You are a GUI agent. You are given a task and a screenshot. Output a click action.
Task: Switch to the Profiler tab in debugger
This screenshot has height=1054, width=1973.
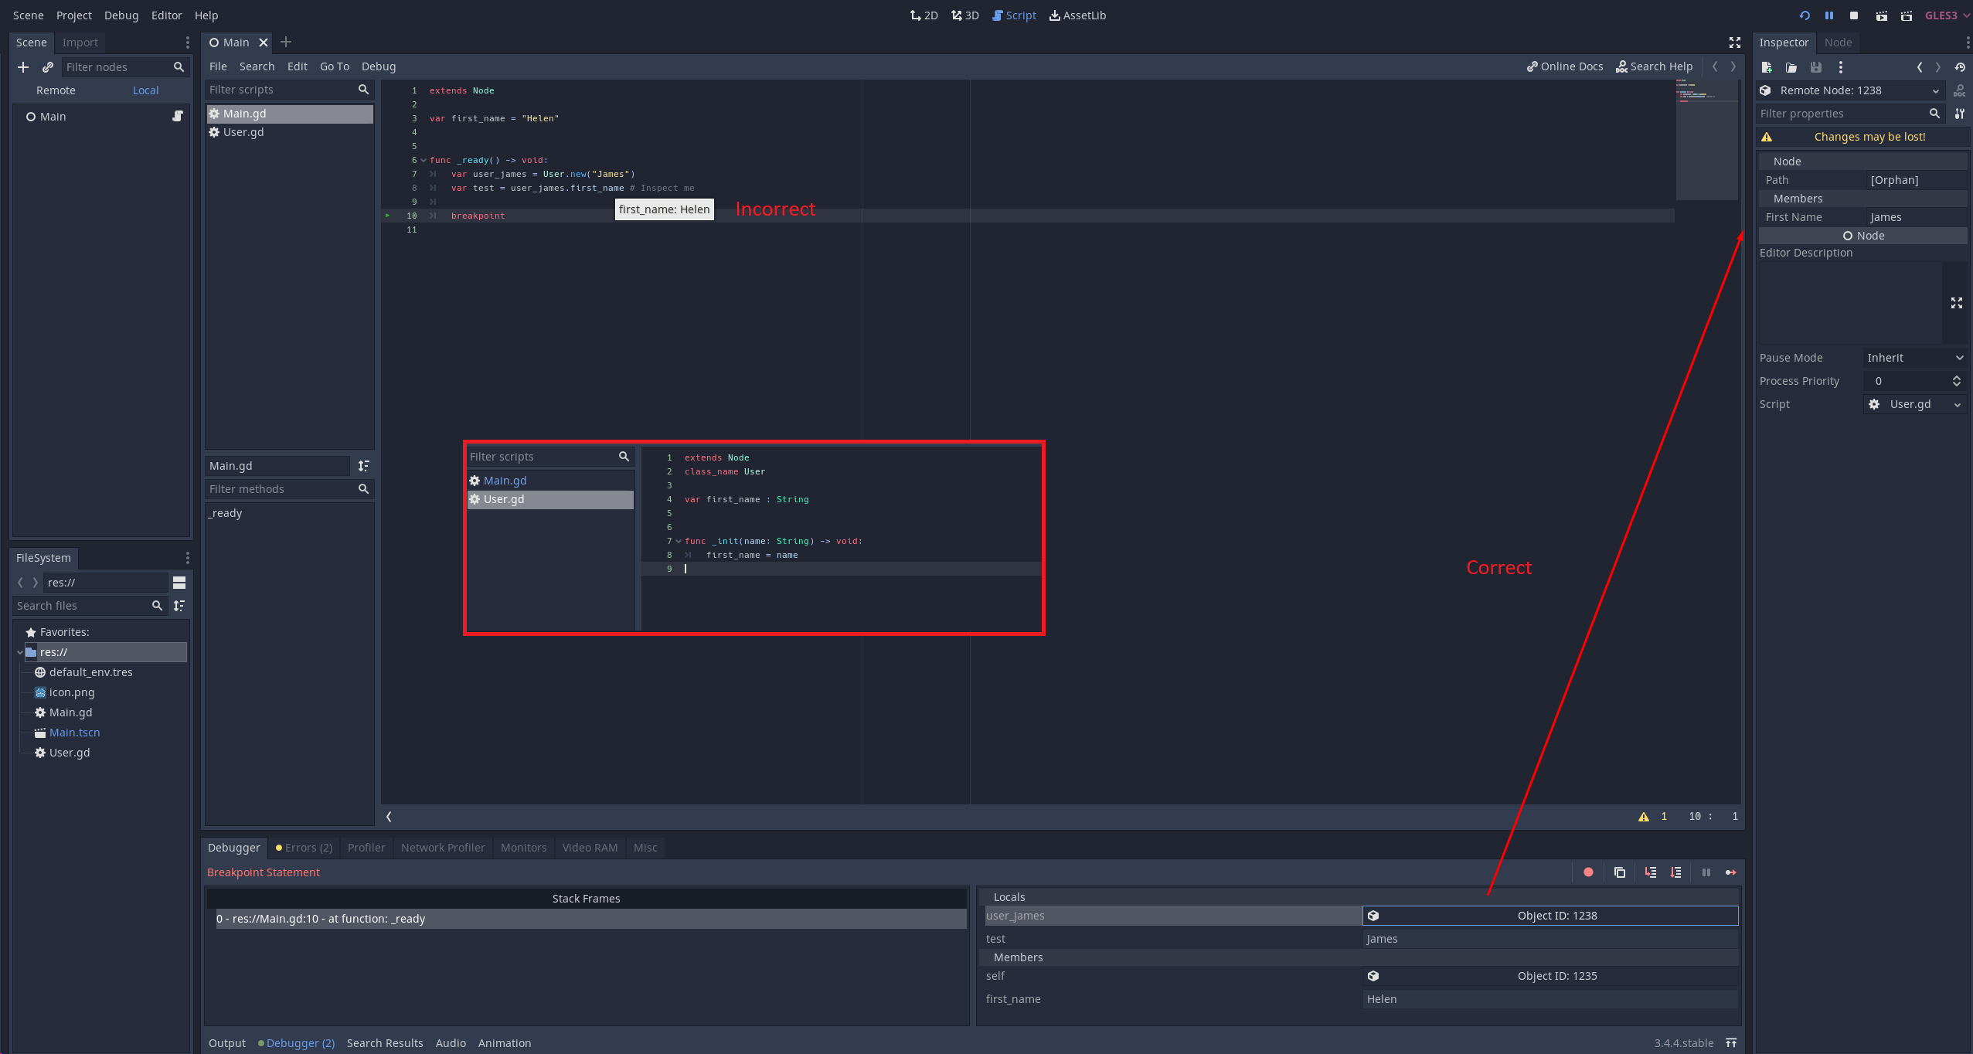(x=366, y=848)
